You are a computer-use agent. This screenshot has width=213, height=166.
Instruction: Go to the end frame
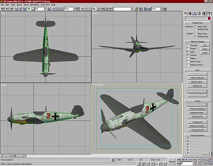pyautogui.click(x=194, y=160)
